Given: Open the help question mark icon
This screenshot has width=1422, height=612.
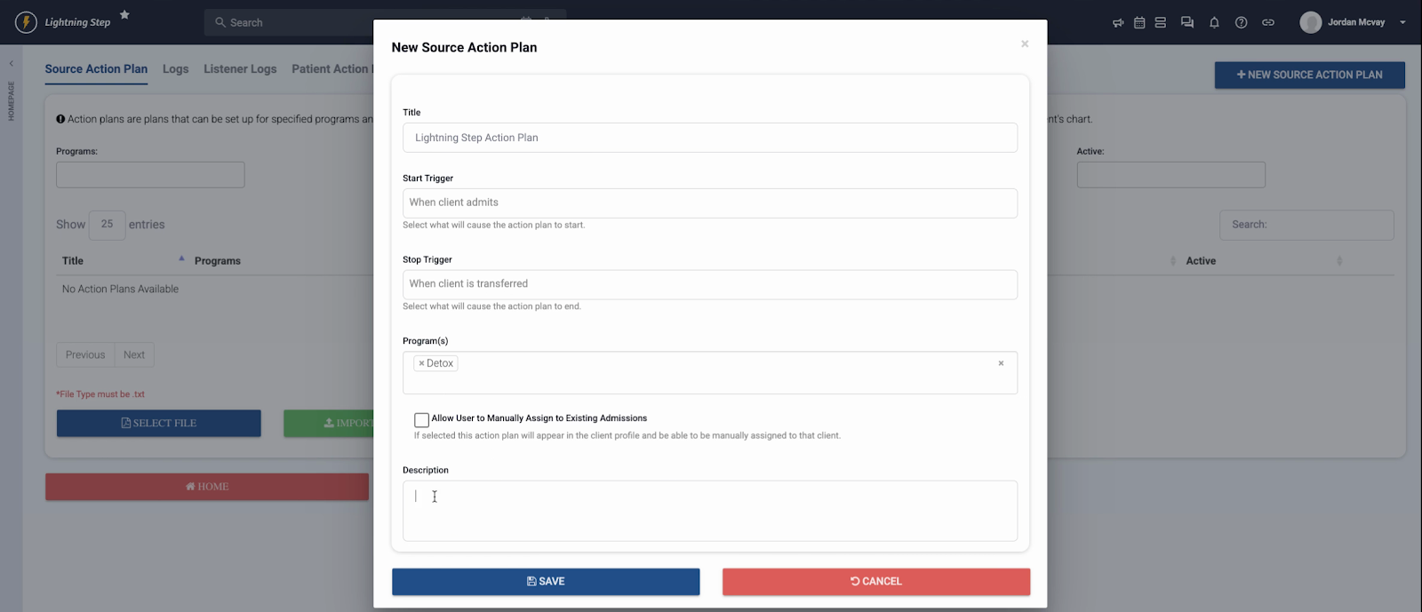Looking at the screenshot, I should point(1241,23).
